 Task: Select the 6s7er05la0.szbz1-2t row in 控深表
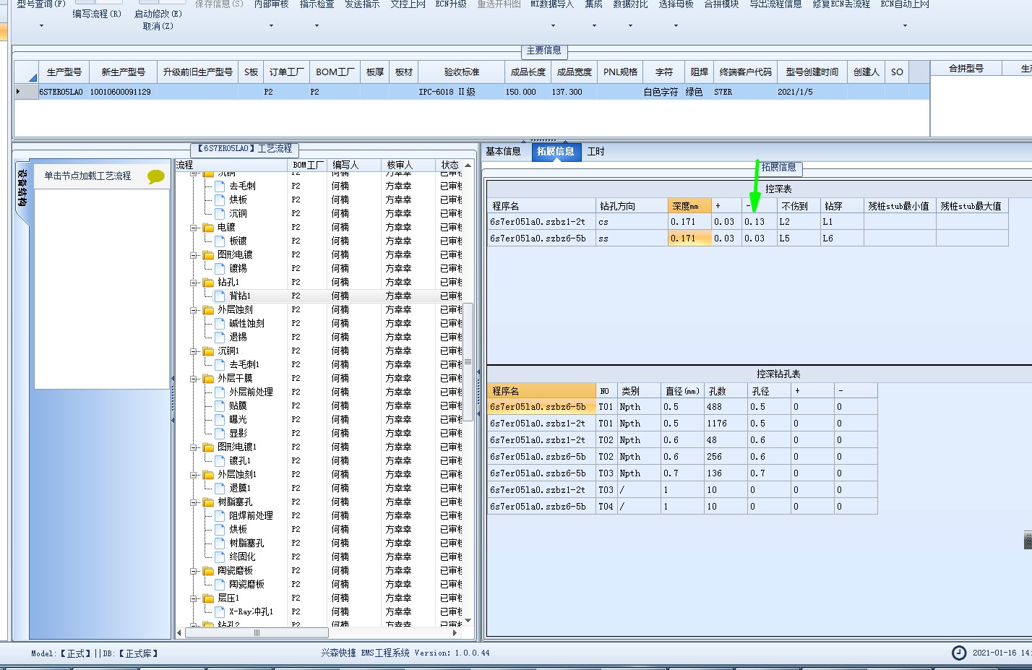(747, 222)
